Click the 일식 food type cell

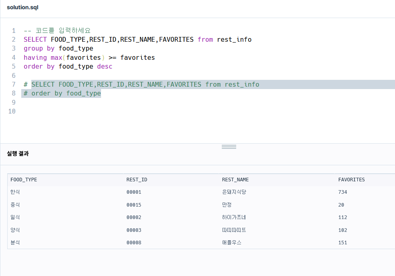[x=15, y=217]
